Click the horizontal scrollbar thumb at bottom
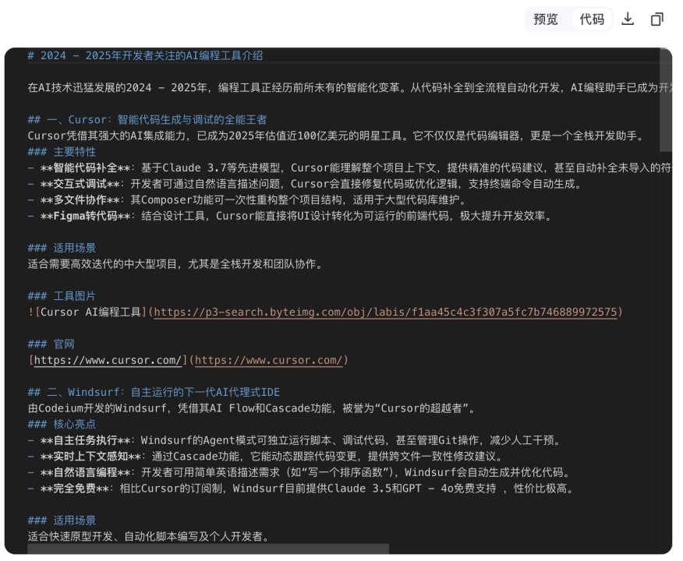Viewport: 683px width, 561px height. click(x=208, y=549)
